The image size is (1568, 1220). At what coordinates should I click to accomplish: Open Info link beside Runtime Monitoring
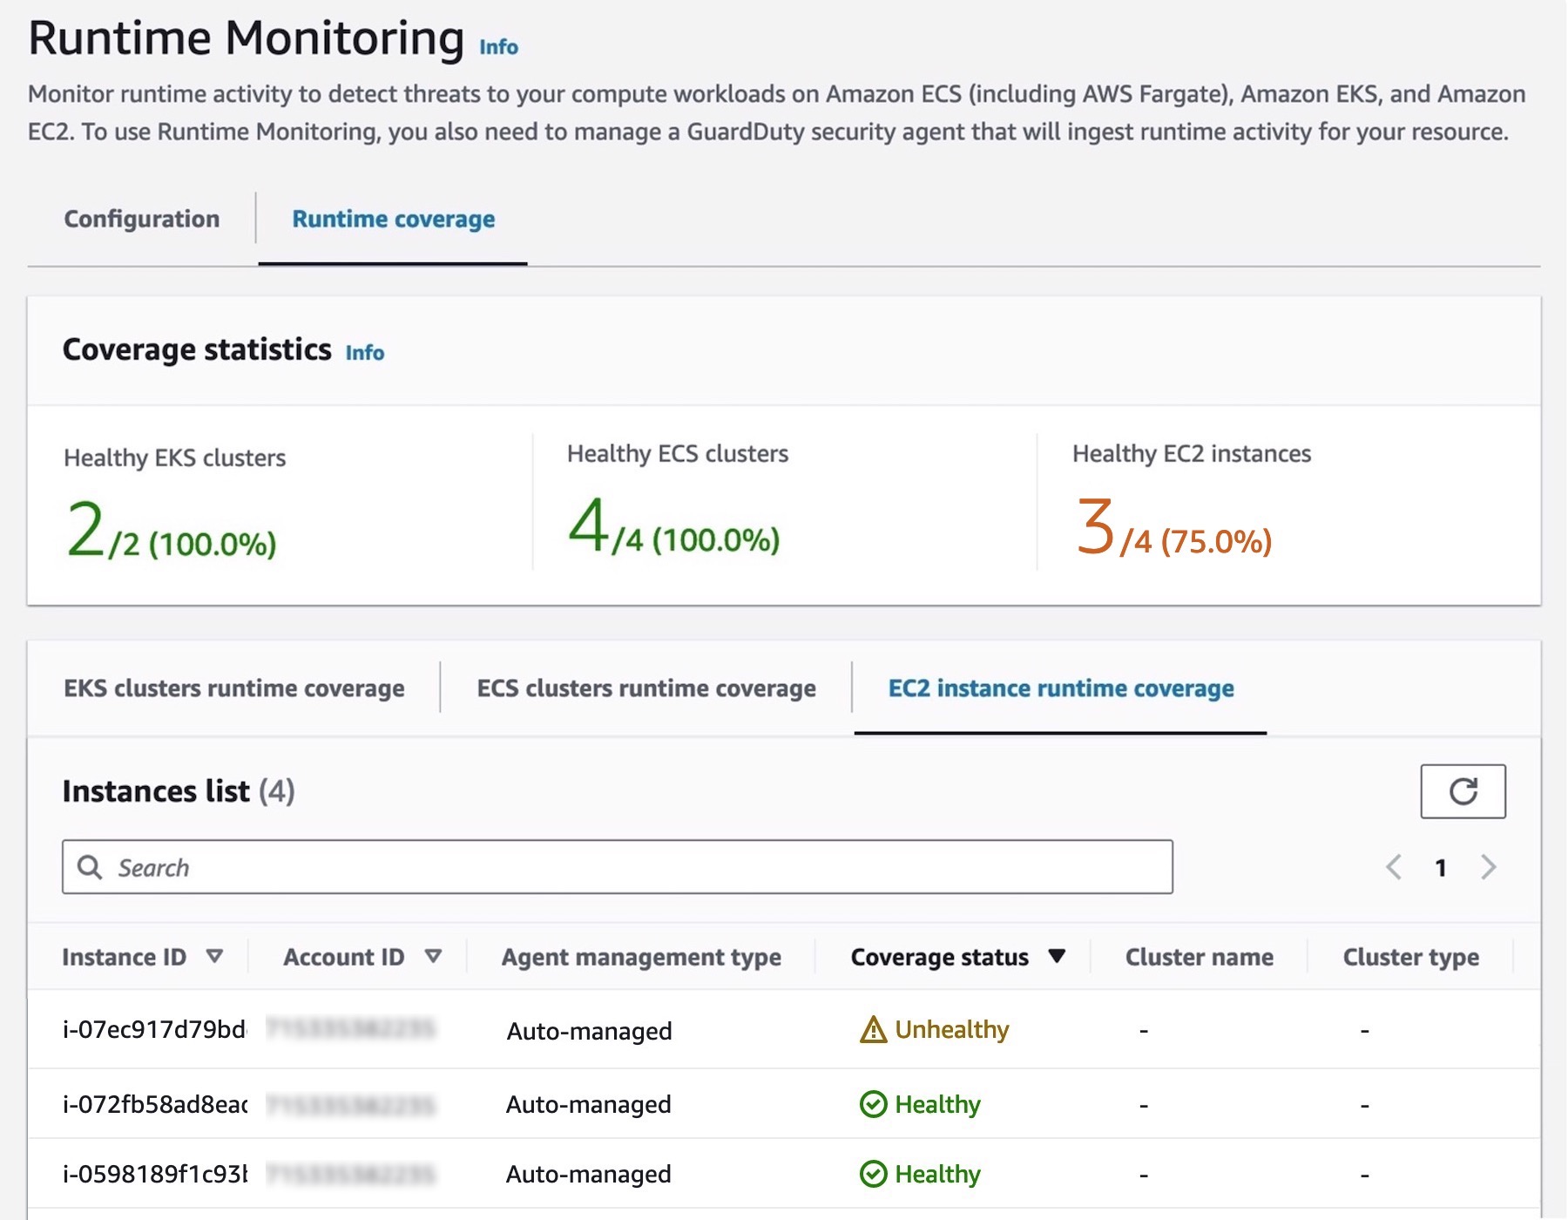(498, 47)
